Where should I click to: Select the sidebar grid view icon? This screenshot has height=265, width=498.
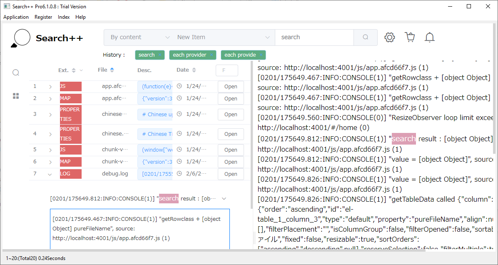16,96
